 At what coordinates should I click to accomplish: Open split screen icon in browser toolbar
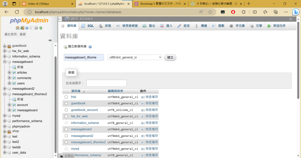coord(255,12)
